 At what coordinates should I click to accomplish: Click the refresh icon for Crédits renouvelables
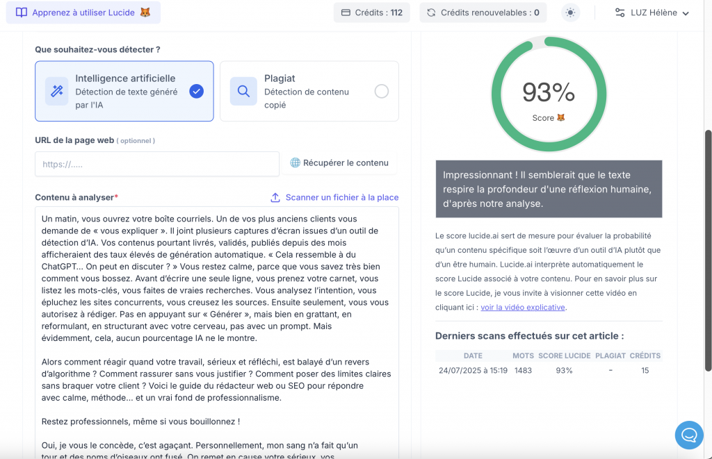(x=431, y=12)
